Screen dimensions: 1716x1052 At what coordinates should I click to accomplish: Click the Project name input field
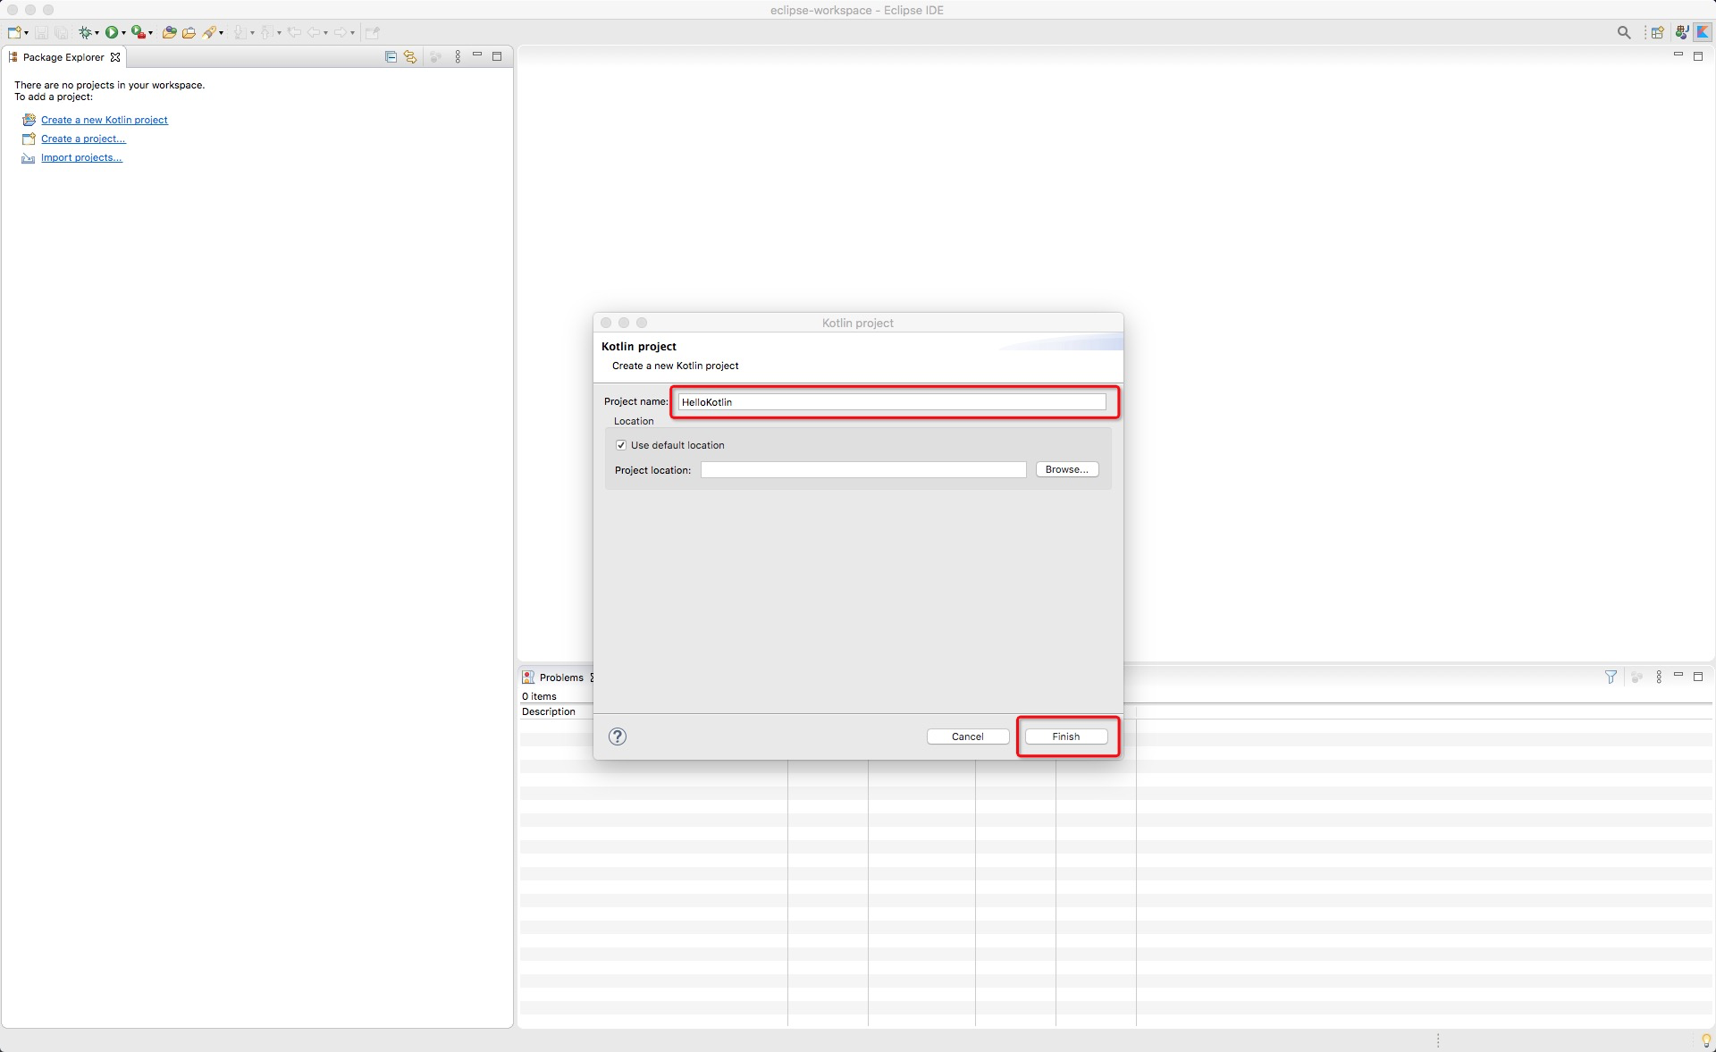pyautogui.click(x=892, y=402)
